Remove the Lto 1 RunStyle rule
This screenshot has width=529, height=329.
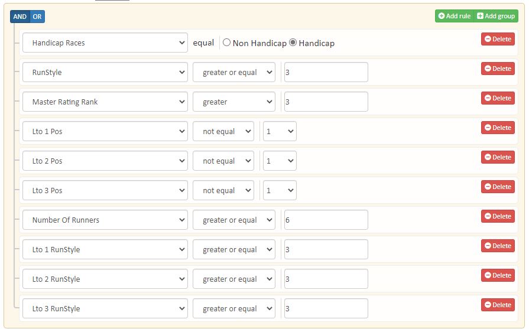tap(498, 246)
